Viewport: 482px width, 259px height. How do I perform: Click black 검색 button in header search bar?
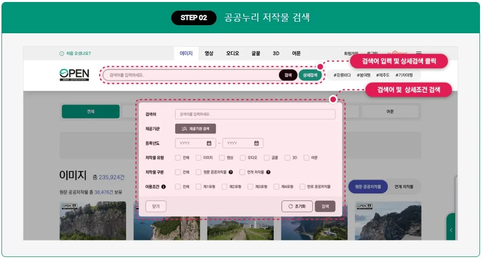(x=288, y=75)
